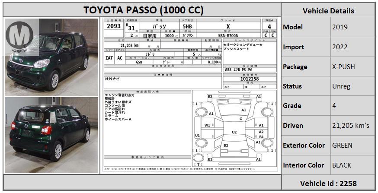The width and height of the screenshot is (378, 193).
Task: Click the '8,190' recycle fee value
Action: point(212,62)
